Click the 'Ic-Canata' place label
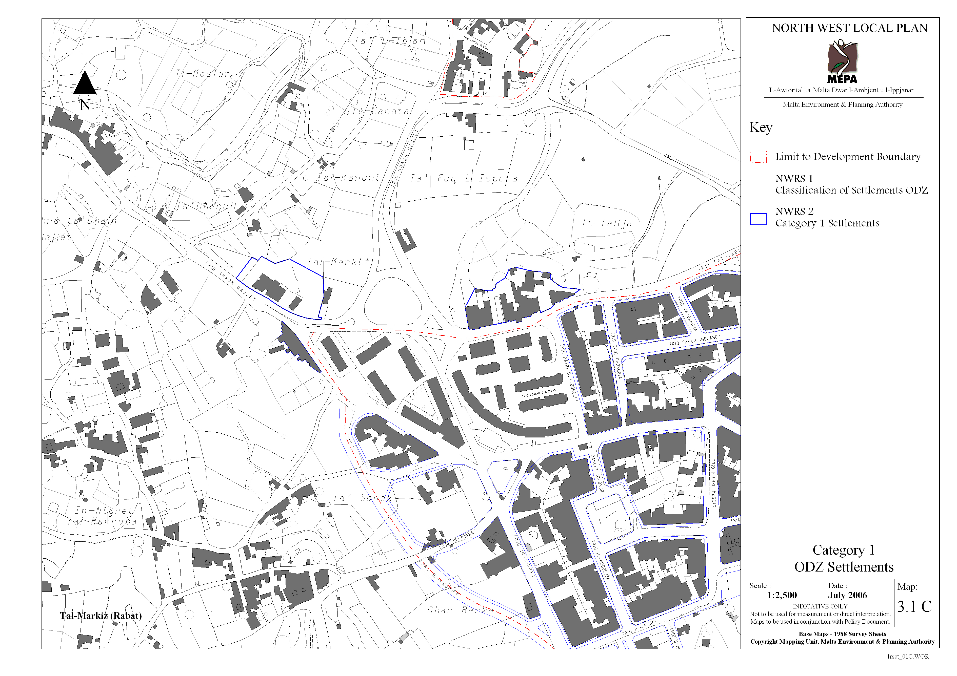The height and width of the screenshot is (676, 957). pos(380,111)
